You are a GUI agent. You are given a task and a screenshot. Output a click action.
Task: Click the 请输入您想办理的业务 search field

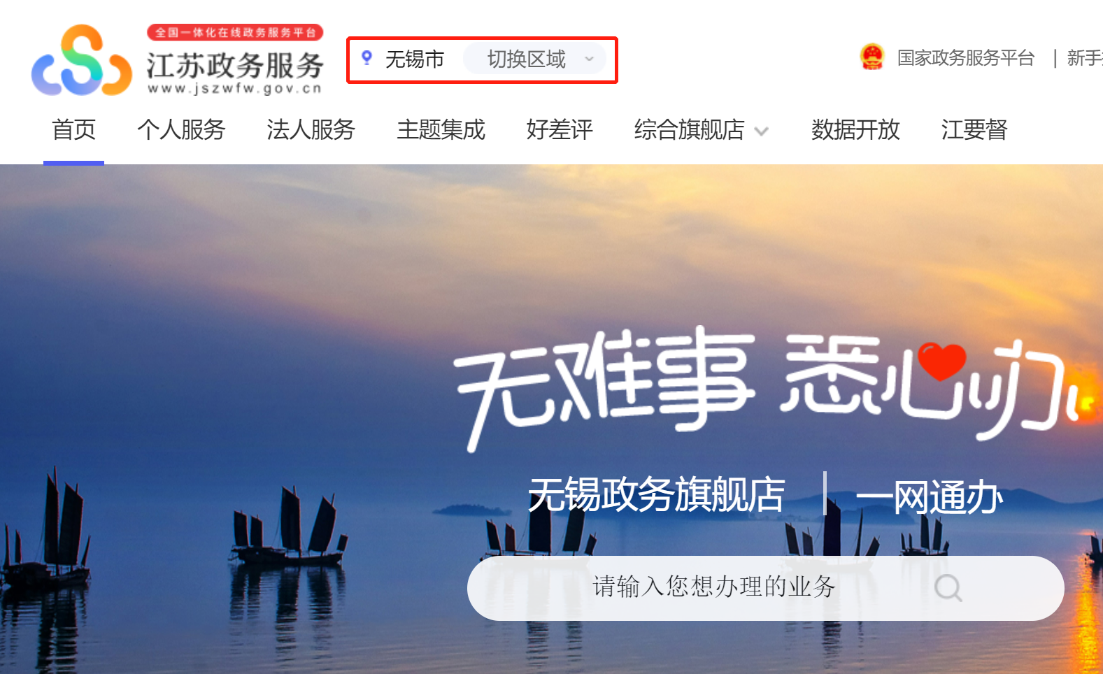point(766,588)
